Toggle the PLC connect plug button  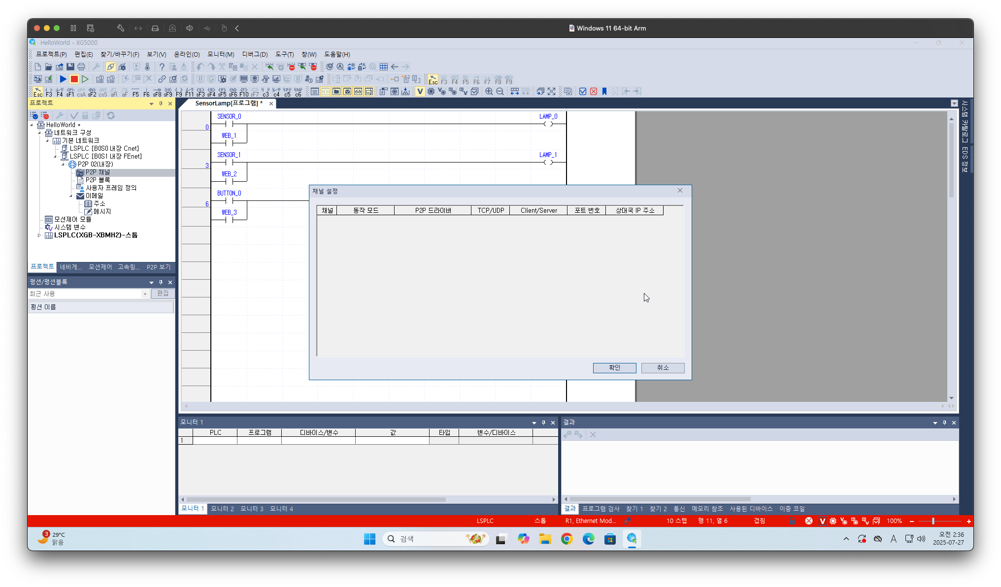pos(111,66)
